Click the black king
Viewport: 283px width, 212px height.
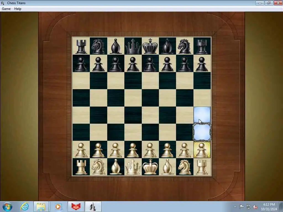pyautogui.click(x=150, y=46)
